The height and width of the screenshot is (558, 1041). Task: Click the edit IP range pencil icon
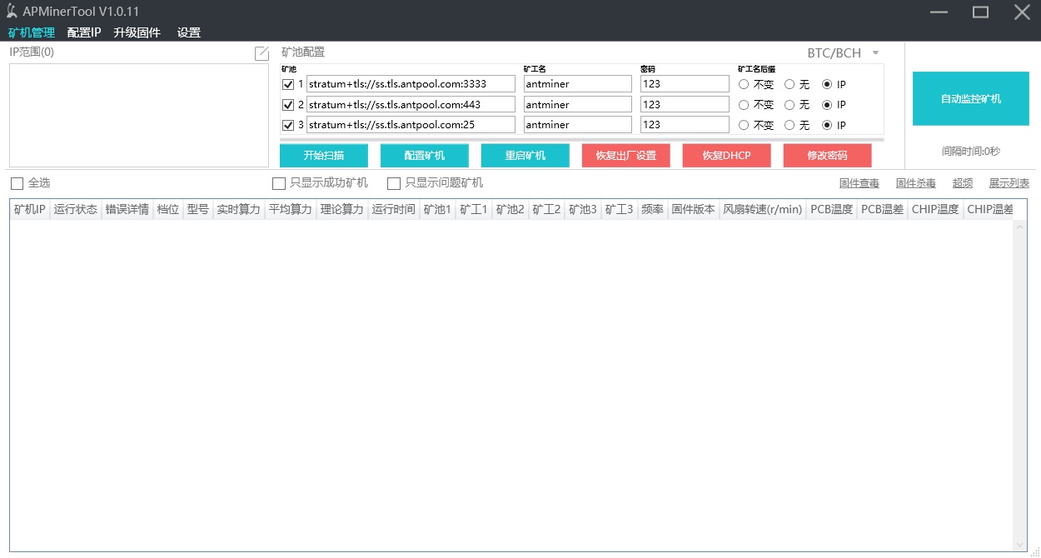coord(261,53)
